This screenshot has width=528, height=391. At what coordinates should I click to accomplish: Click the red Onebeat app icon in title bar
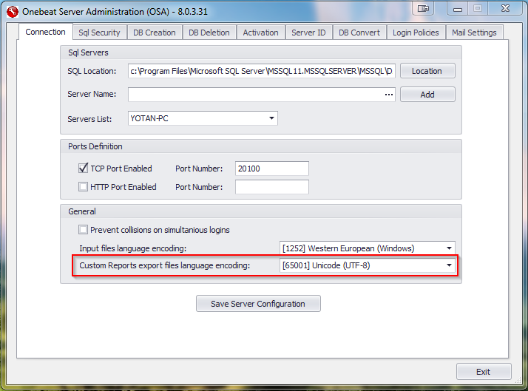(x=13, y=12)
